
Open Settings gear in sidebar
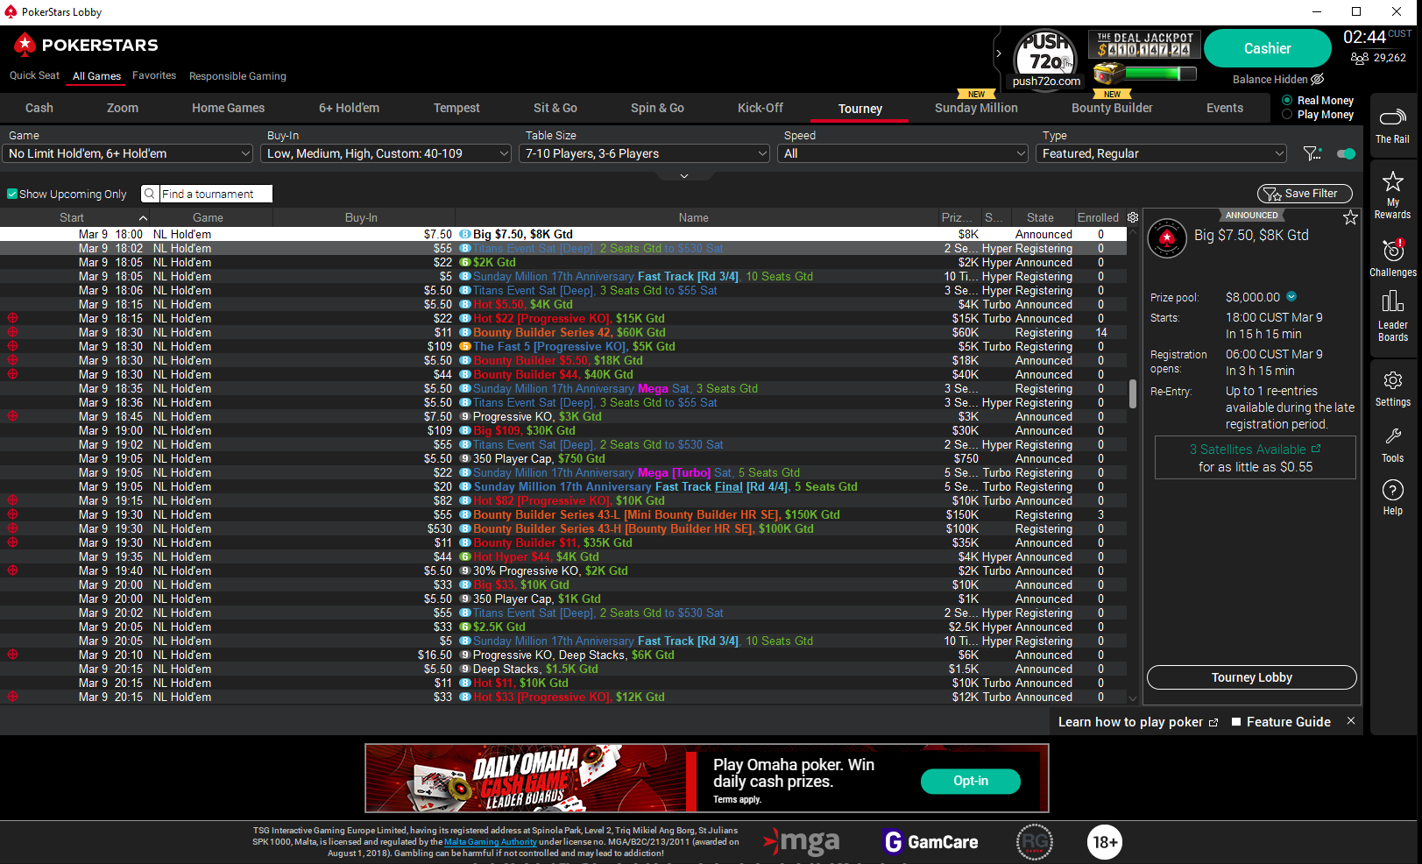coord(1392,389)
